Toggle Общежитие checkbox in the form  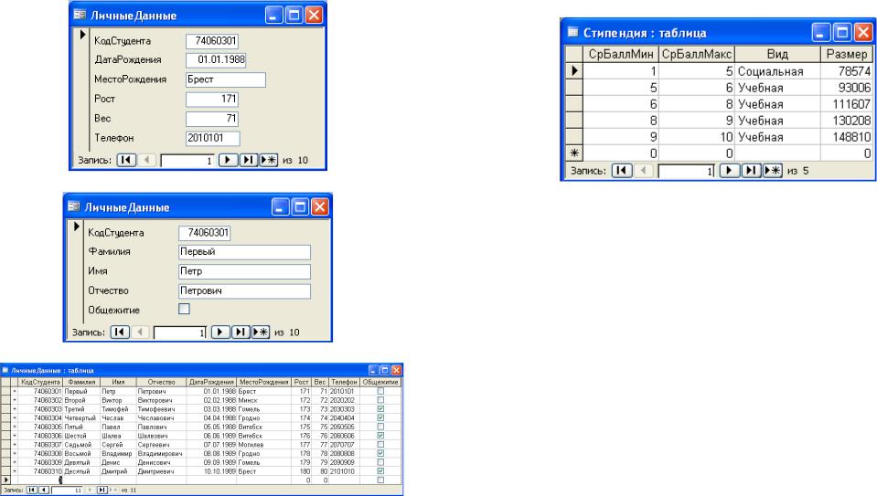pos(184,310)
